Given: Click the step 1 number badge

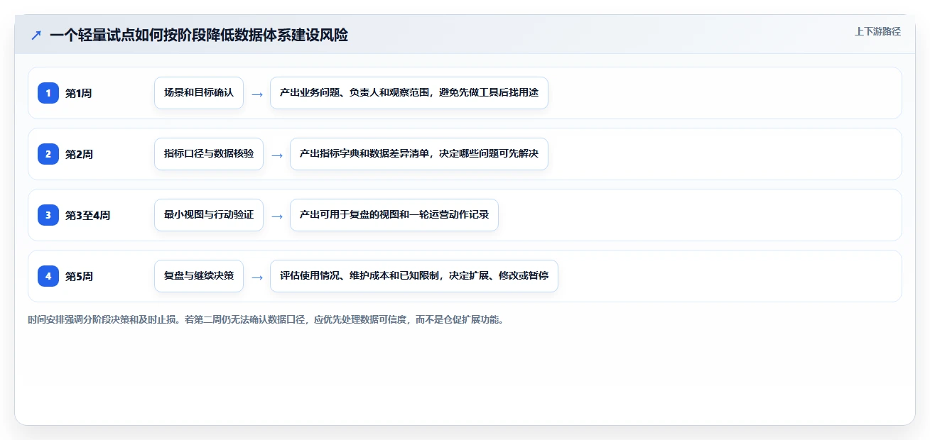Looking at the screenshot, I should (48, 93).
